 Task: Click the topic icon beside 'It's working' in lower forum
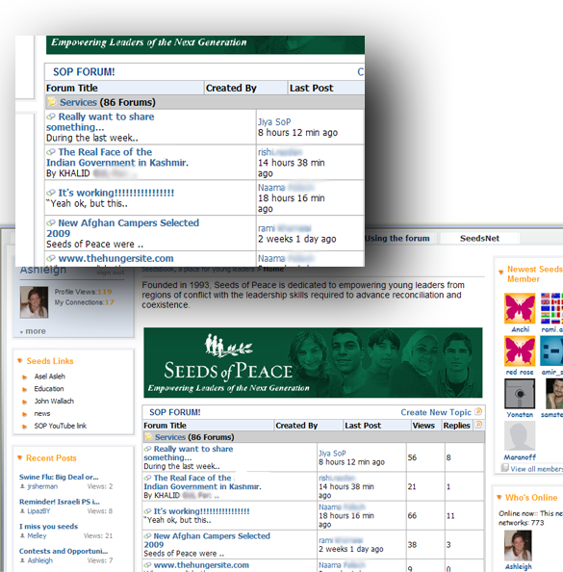pos(147,511)
